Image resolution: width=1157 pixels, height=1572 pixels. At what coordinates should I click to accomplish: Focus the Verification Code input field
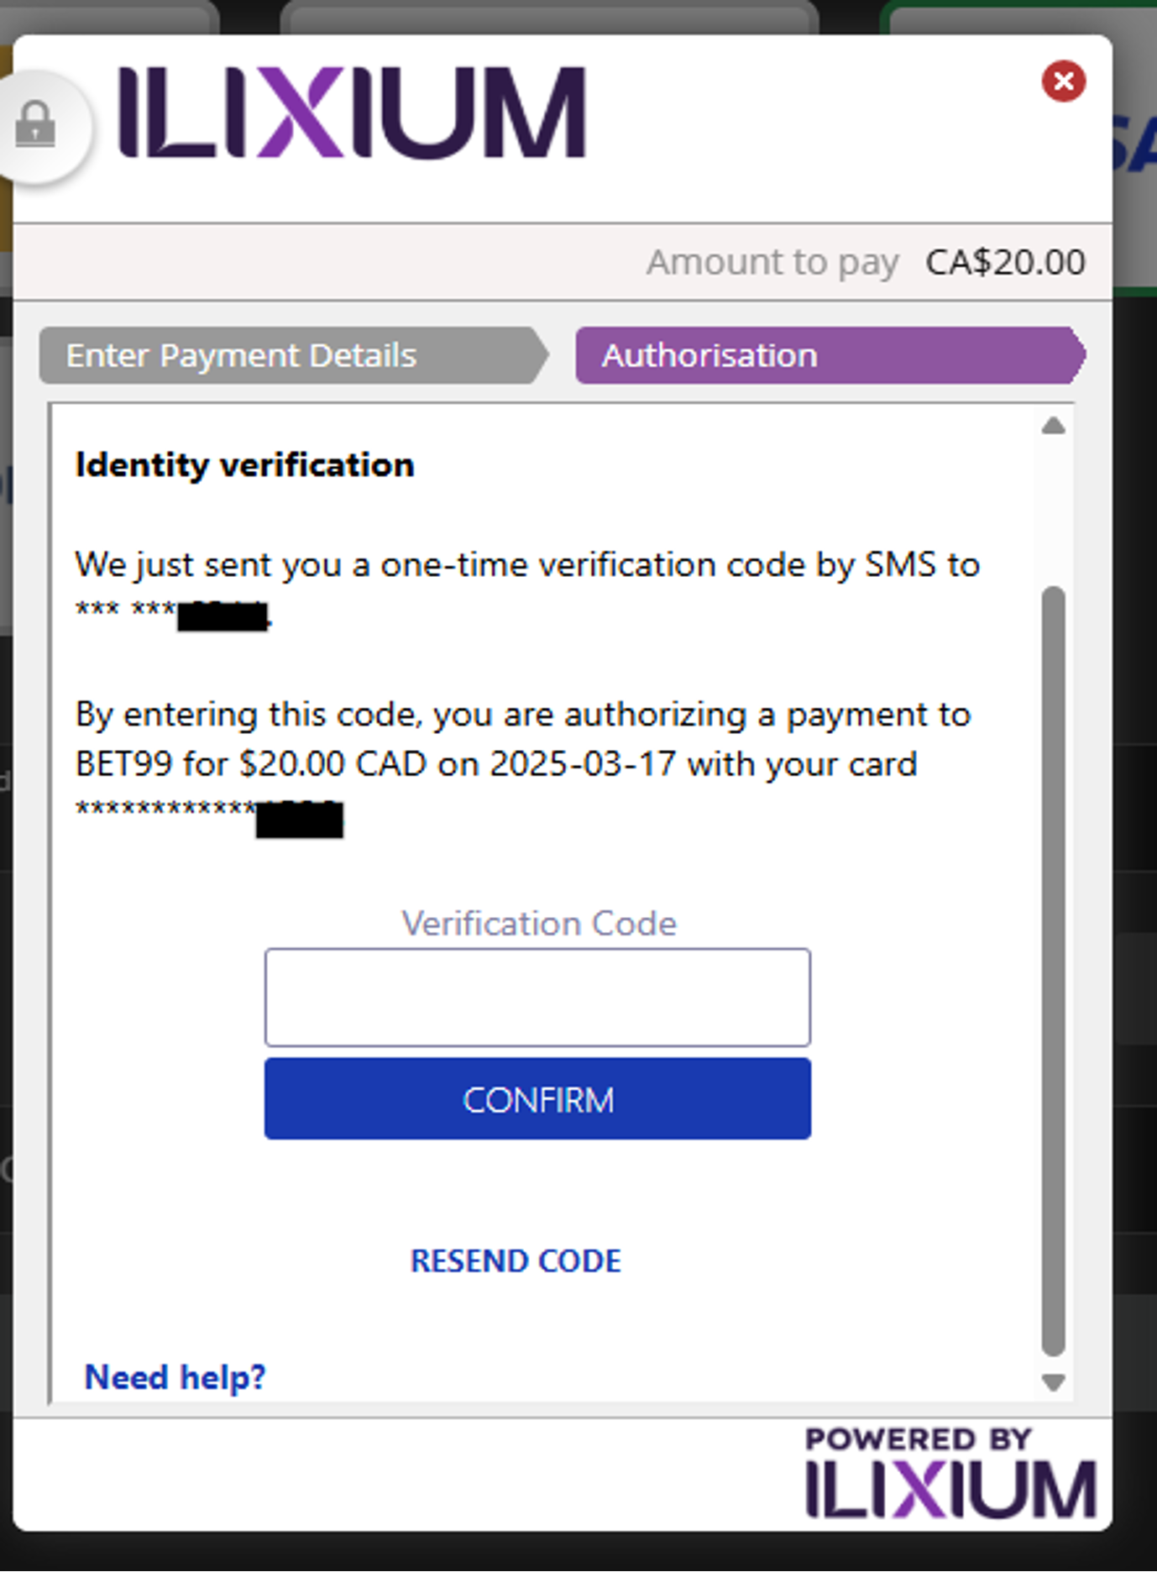tap(537, 998)
